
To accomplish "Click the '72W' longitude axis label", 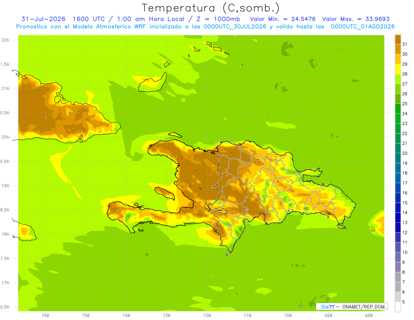I will (x=207, y=316).
